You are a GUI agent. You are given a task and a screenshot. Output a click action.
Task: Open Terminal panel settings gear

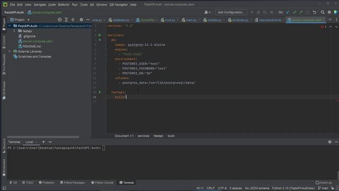[329, 142]
